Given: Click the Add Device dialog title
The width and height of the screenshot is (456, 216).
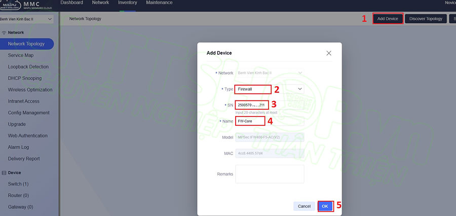Looking at the screenshot, I should [219, 53].
